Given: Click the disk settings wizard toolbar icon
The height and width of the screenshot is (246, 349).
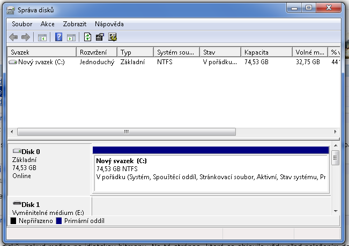Looking at the screenshot, I should pos(113,37).
